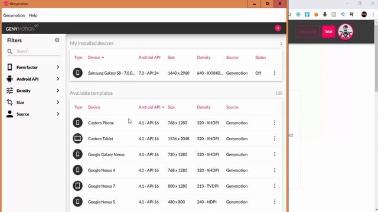Select the Google Nexus 4 template name

tap(102, 170)
